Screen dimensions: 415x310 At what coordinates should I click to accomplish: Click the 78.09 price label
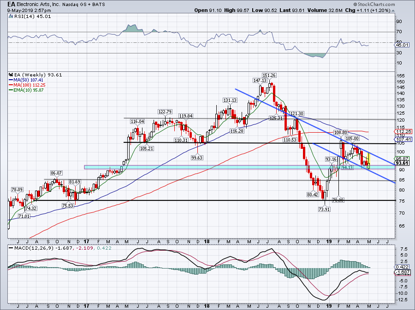pos(17,189)
